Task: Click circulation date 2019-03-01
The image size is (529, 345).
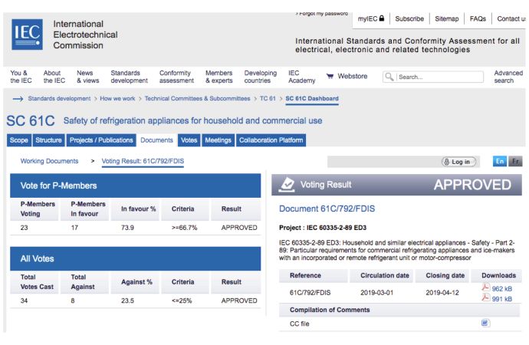Action: [x=376, y=292]
